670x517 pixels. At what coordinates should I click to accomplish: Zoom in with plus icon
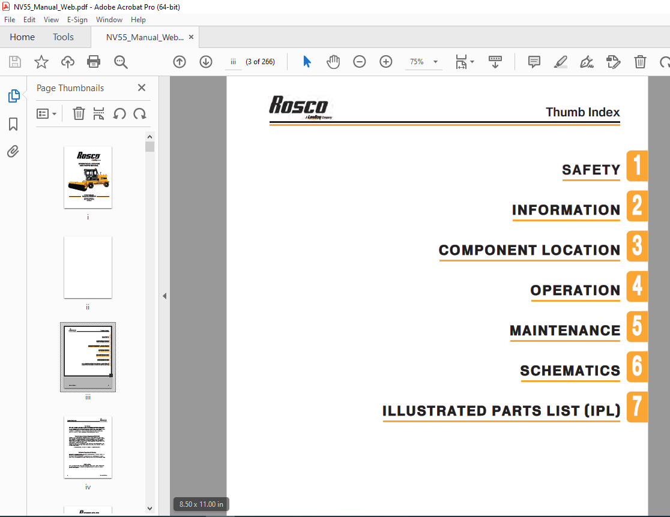tap(386, 62)
